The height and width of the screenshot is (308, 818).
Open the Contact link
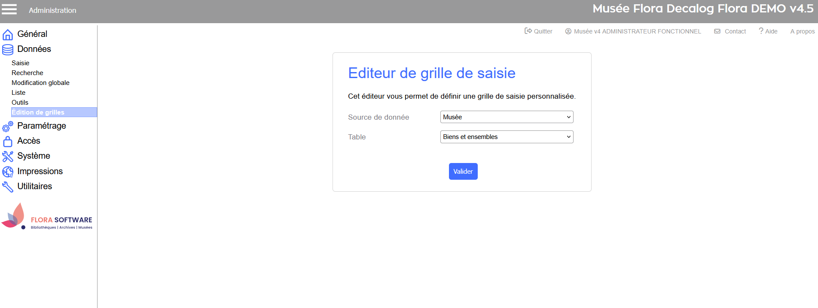coord(730,31)
